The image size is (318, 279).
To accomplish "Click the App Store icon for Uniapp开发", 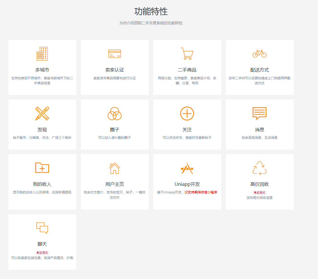I will coord(187,168).
